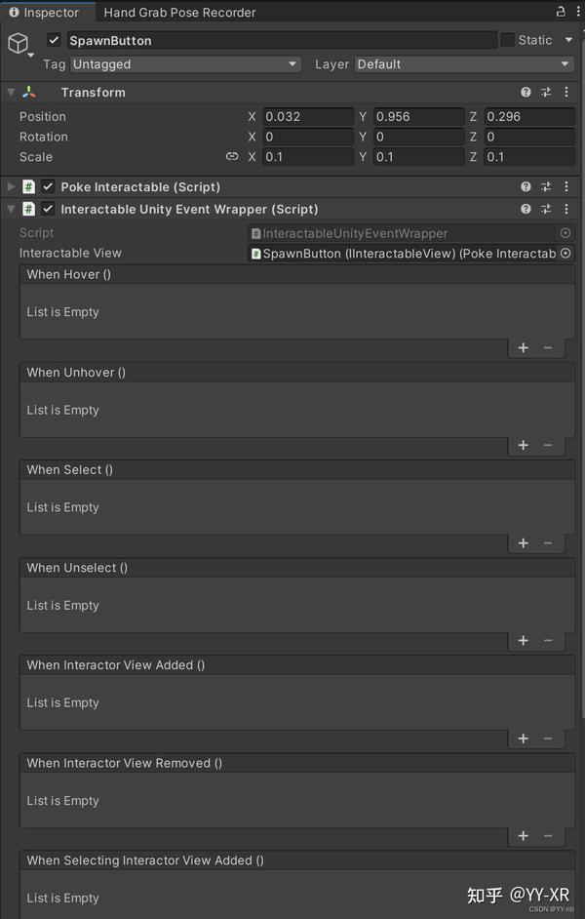
Task: Open the Interactable Unity Event Wrapper kebab menu
Action: coord(566,209)
